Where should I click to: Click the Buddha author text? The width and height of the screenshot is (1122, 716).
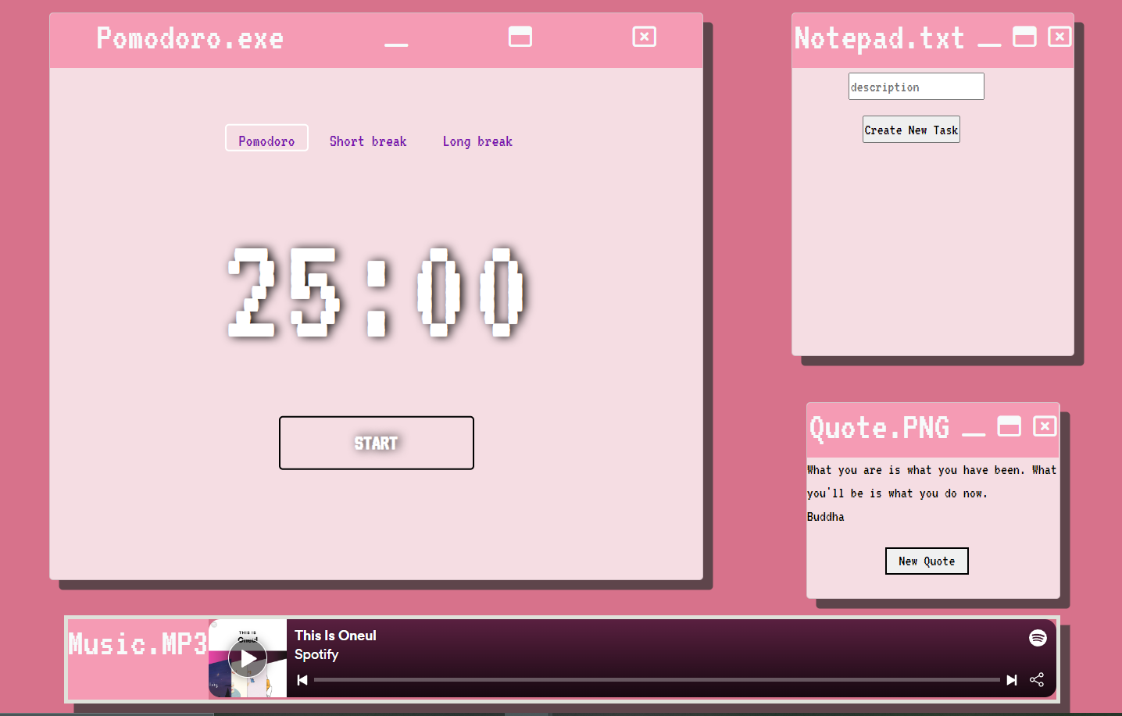coord(825,517)
